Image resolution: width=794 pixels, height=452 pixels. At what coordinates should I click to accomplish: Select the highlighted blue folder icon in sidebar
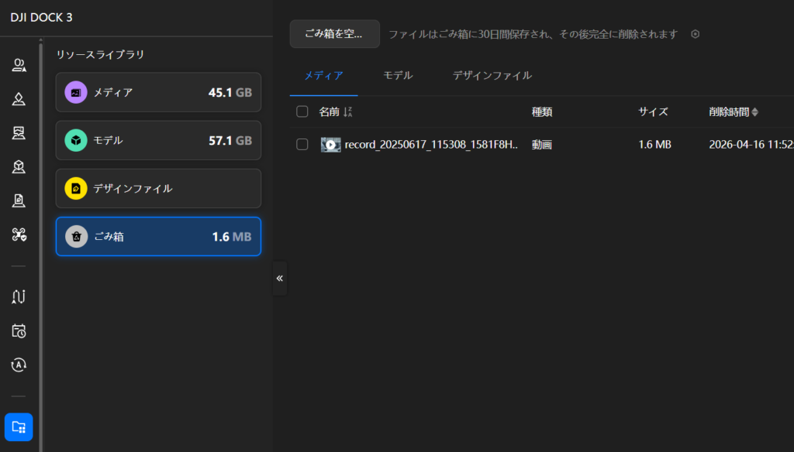(x=19, y=426)
